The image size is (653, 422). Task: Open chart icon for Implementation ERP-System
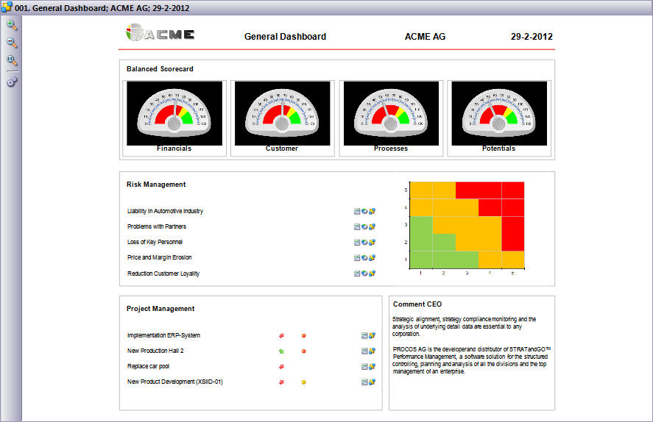[364, 336]
